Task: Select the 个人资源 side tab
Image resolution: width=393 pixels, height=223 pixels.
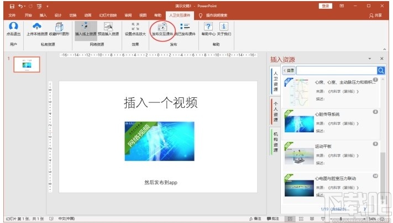Action: point(275,112)
